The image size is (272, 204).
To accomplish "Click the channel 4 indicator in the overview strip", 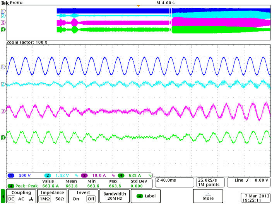I will (3, 29).
